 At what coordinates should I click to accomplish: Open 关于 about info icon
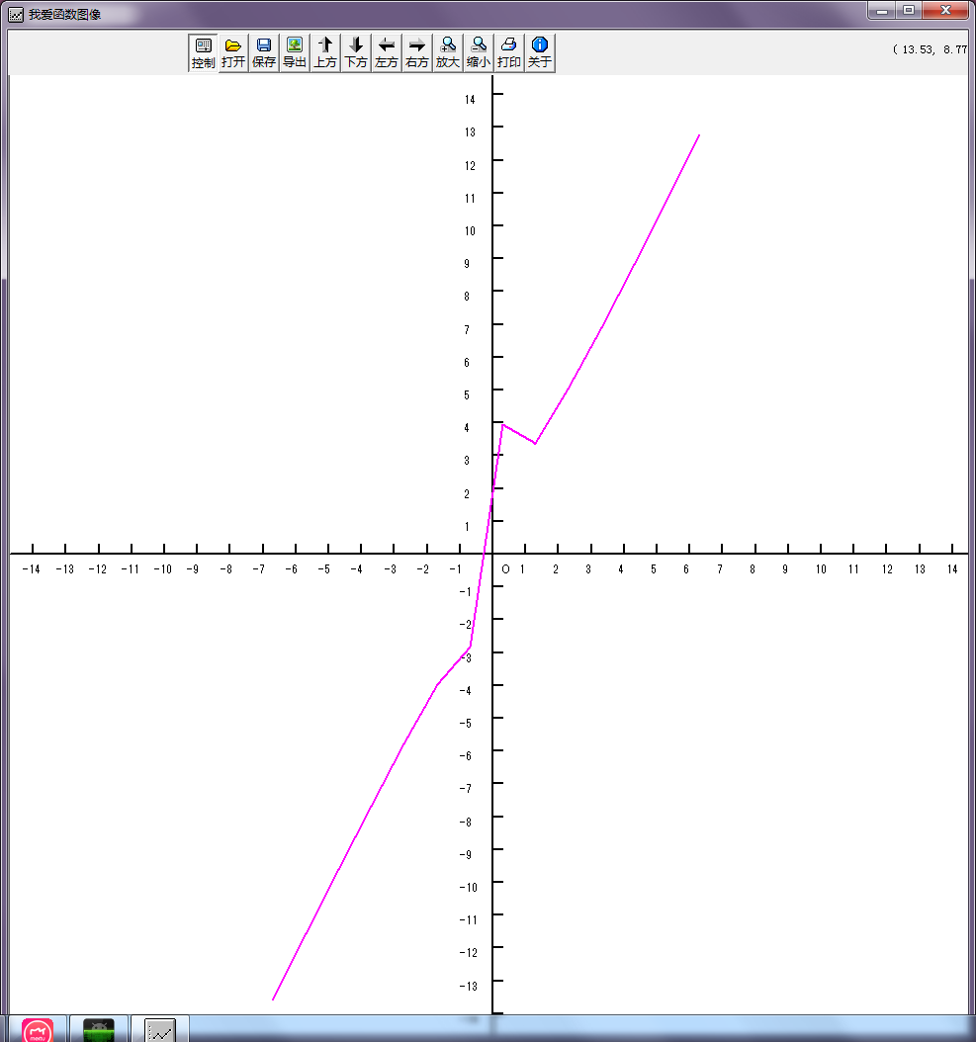539,53
